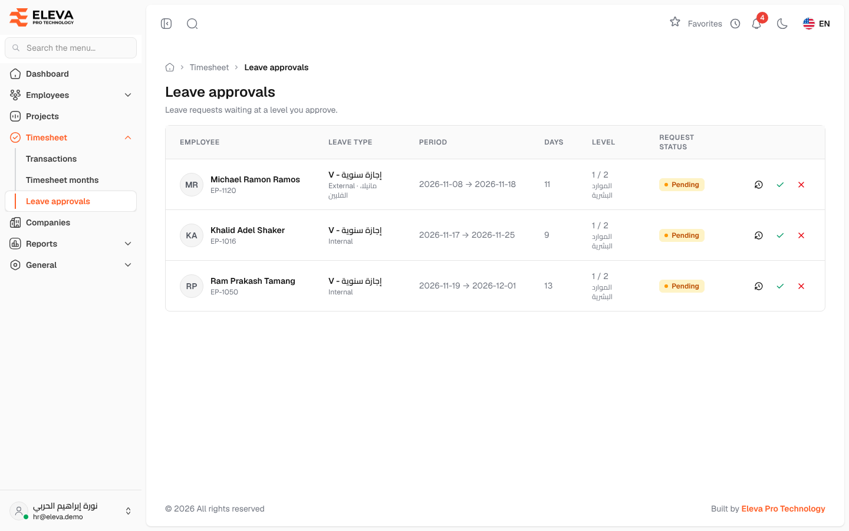Screen dimensions: 849x531
Task: Click the RP avatar for Ram Prakash Tamang
Action: (x=192, y=286)
